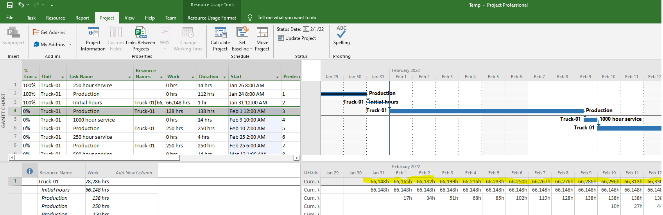
Task: Click horizontal scrollbar left arrow
Action: tap(12, 158)
